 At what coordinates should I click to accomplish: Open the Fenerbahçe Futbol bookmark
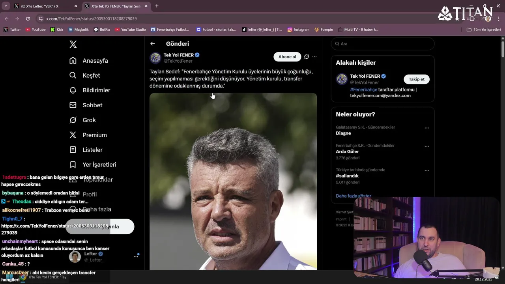(170, 30)
